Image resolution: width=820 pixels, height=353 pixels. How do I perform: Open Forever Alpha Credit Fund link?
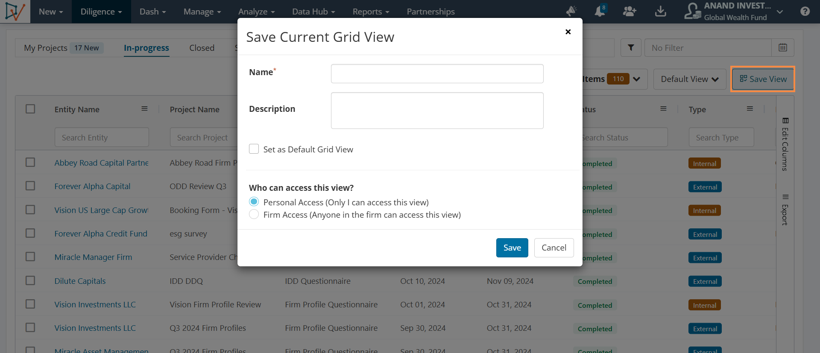[101, 233]
